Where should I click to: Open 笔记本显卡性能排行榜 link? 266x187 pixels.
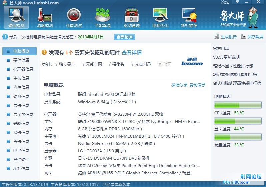233,66
